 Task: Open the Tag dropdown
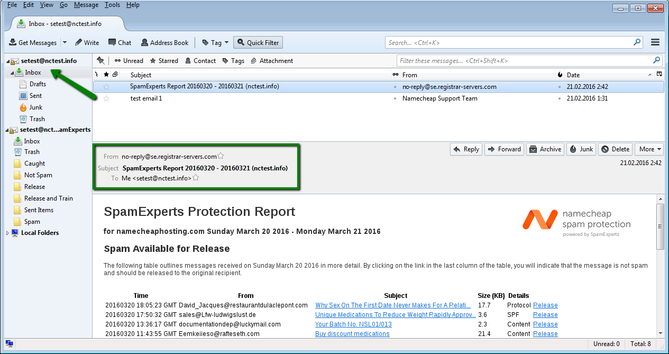click(215, 42)
